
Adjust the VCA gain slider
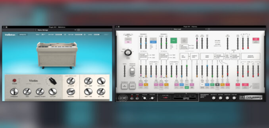click(x=238, y=43)
